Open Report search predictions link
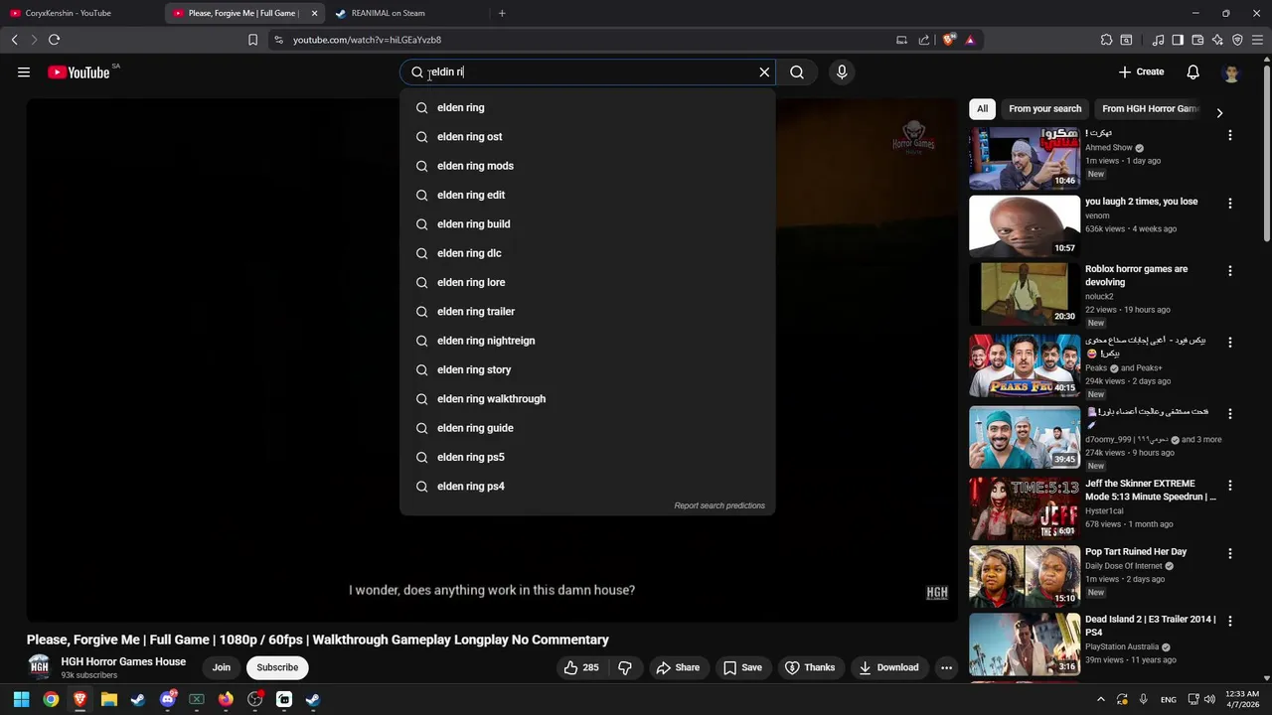The width and height of the screenshot is (1272, 715). pyautogui.click(x=719, y=505)
